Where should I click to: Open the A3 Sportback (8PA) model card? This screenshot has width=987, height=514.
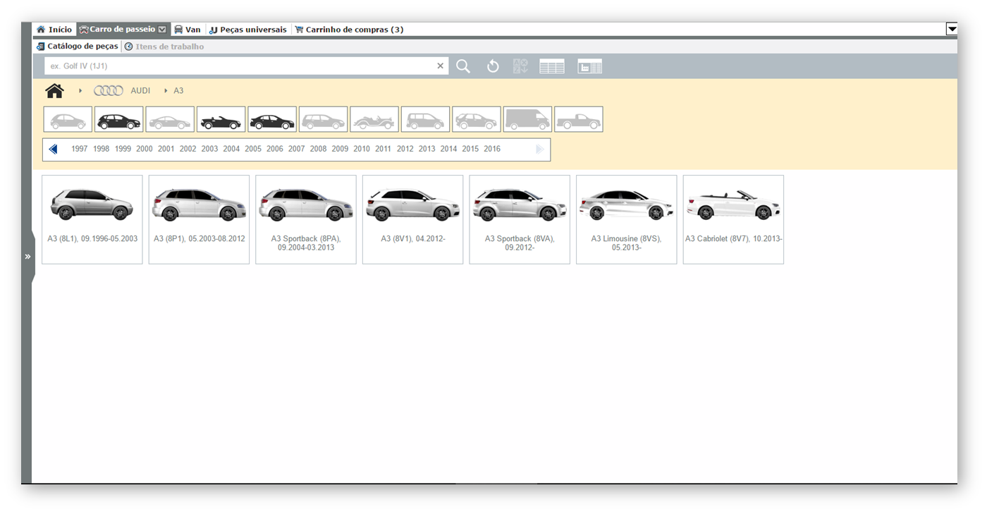click(306, 220)
